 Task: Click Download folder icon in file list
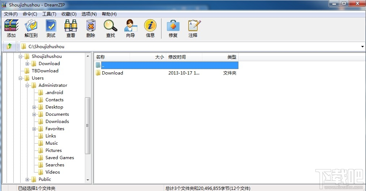point(98,73)
